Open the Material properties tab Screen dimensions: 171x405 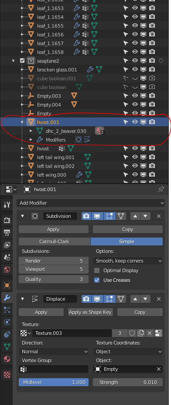pos(7,359)
